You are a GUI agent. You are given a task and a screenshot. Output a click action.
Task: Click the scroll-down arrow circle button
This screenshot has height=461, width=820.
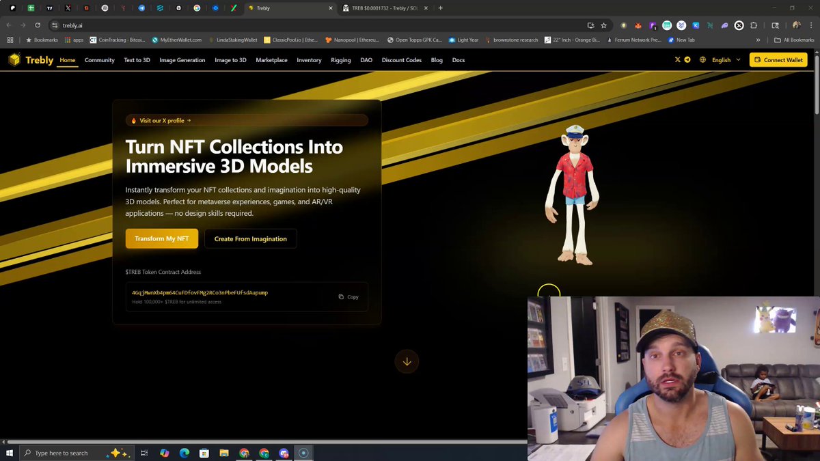(407, 361)
